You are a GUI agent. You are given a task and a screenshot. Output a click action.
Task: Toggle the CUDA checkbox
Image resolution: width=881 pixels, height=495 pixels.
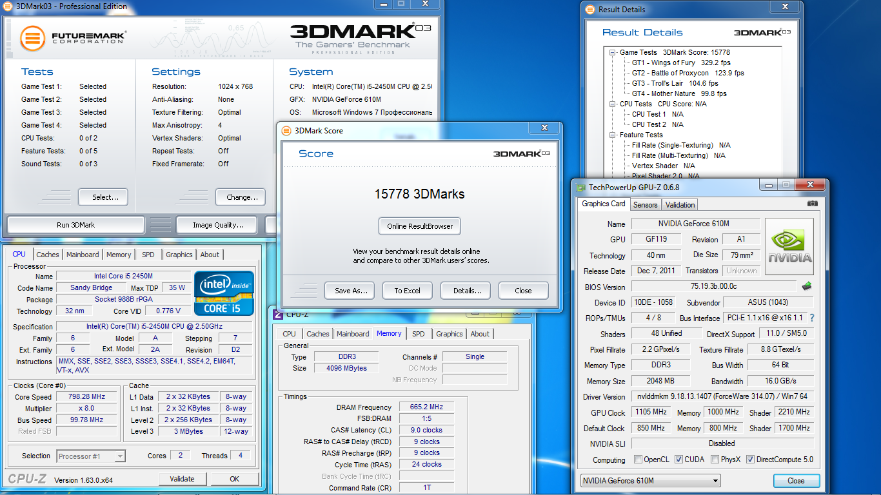(678, 460)
